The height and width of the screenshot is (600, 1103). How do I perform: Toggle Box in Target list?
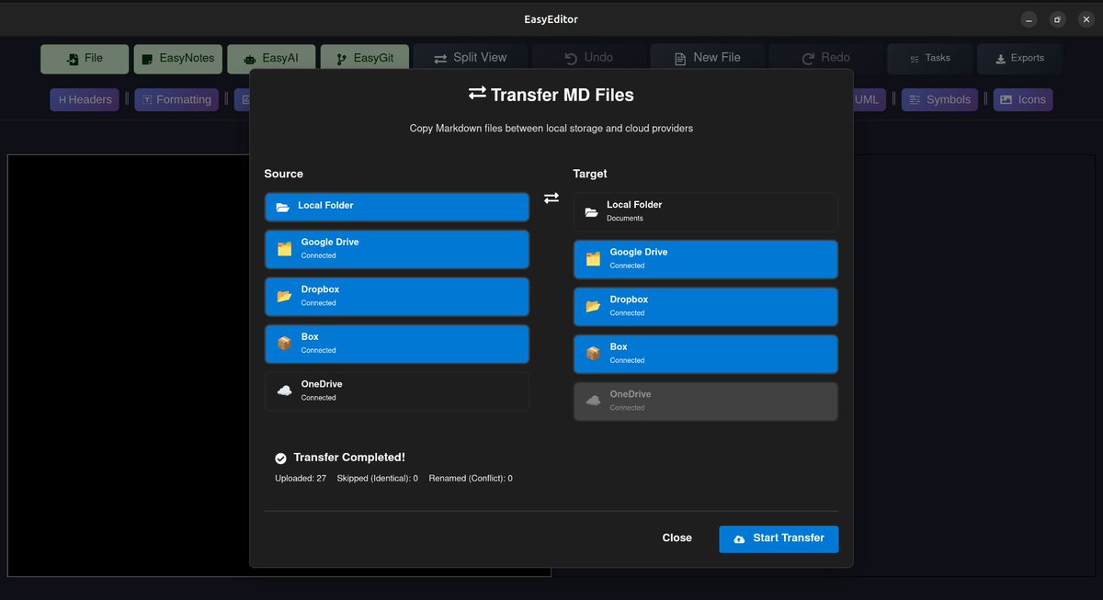pyautogui.click(x=706, y=354)
